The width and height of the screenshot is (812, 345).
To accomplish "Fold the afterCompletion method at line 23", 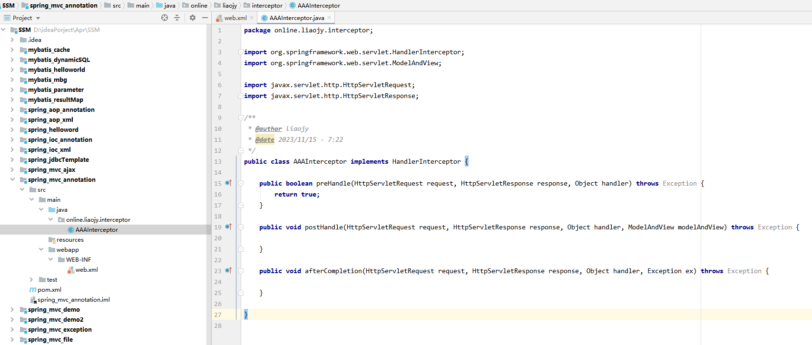I will click(x=241, y=271).
